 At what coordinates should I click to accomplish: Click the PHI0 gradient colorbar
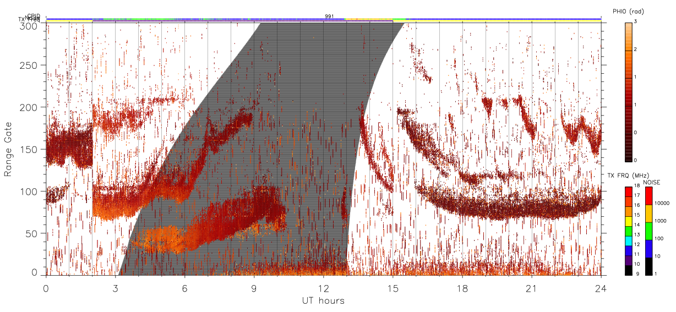(628, 91)
